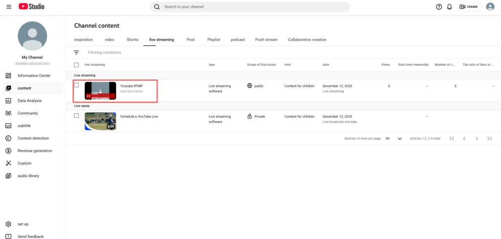Open the Youtube RTMP stream title
The image size is (501, 239).
(x=131, y=86)
